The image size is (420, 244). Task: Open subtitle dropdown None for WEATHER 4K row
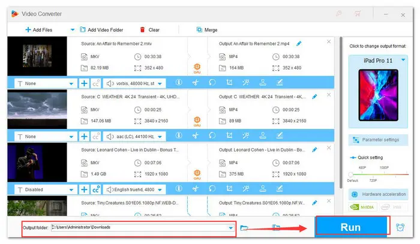(x=46, y=137)
